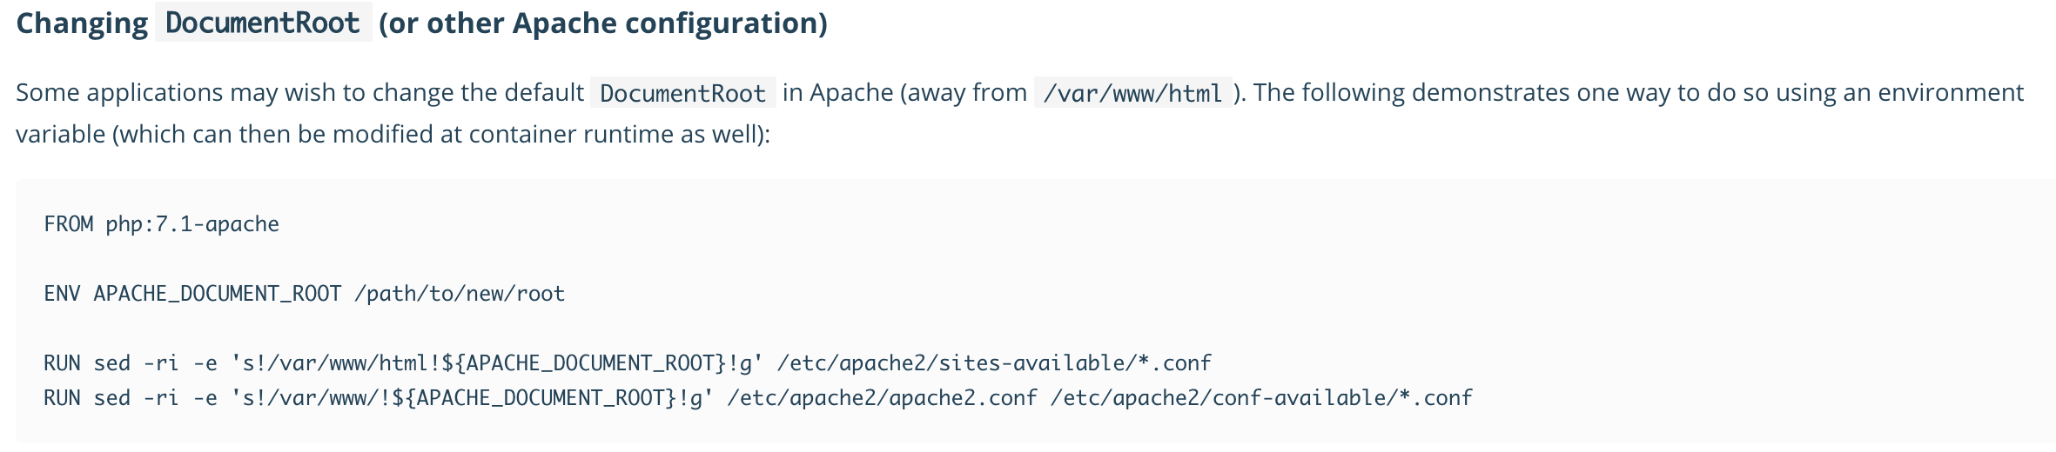This screenshot has height=452, width=2056.
Task: Click /etc/apache2/conf-available/*.conf path
Action: (1261, 398)
